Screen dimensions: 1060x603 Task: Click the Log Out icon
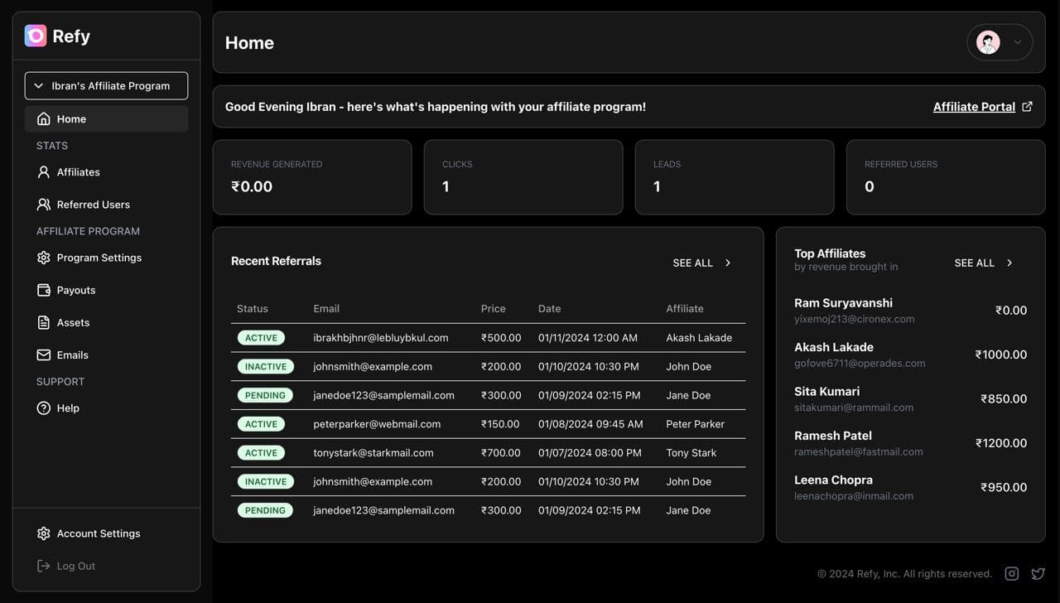[44, 566]
